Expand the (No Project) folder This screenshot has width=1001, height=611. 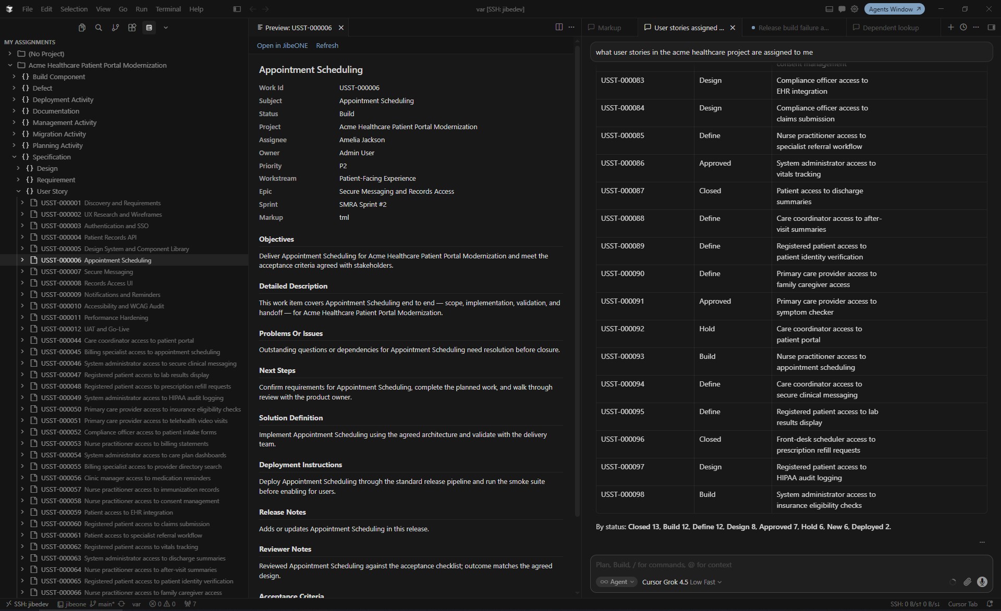10,54
